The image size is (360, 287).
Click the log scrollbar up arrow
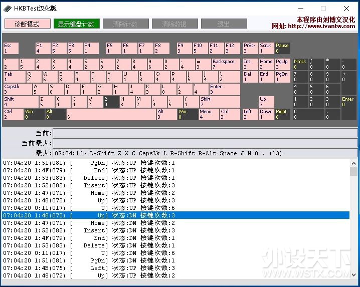click(353, 163)
